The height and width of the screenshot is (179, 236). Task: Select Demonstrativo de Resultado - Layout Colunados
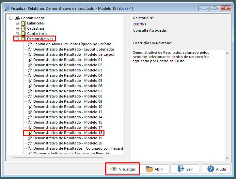pyautogui.click(x=74, y=49)
